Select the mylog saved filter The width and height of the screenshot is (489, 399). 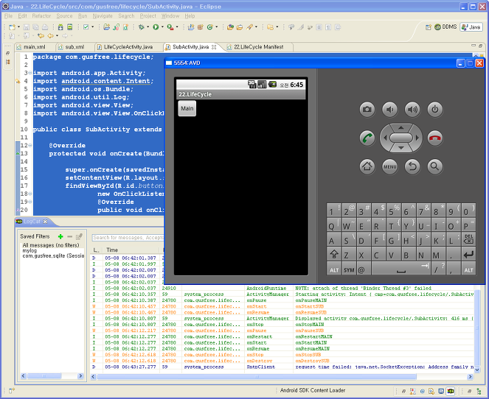pos(30,250)
